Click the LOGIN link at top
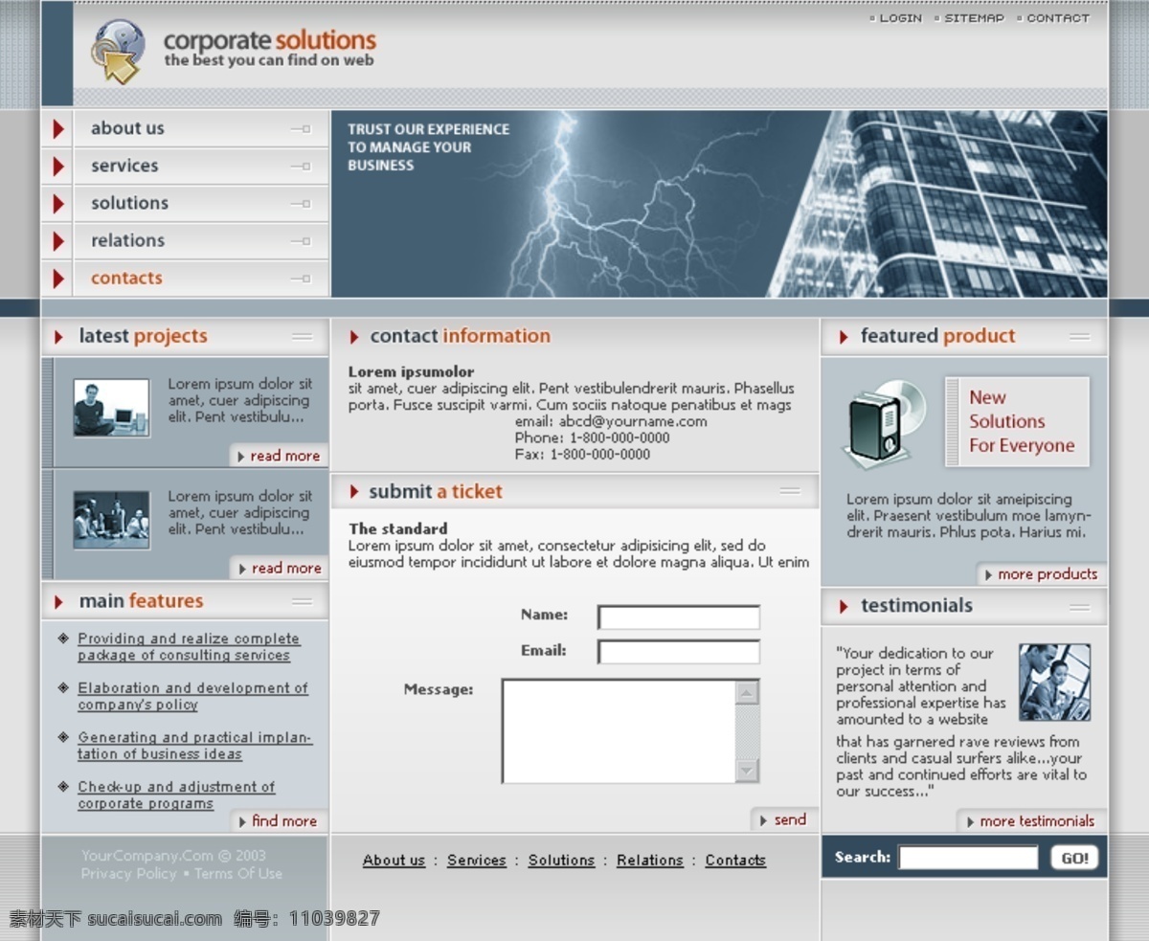The height and width of the screenshot is (941, 1149). point(900,18)
